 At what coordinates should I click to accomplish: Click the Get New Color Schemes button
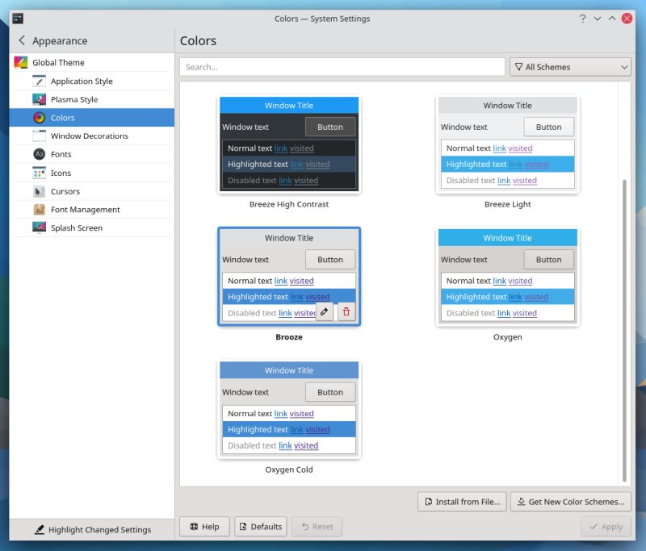pos(570,502)
